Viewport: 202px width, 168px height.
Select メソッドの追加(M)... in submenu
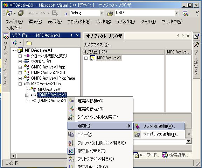pyautogui.click(x=159, y=126)
